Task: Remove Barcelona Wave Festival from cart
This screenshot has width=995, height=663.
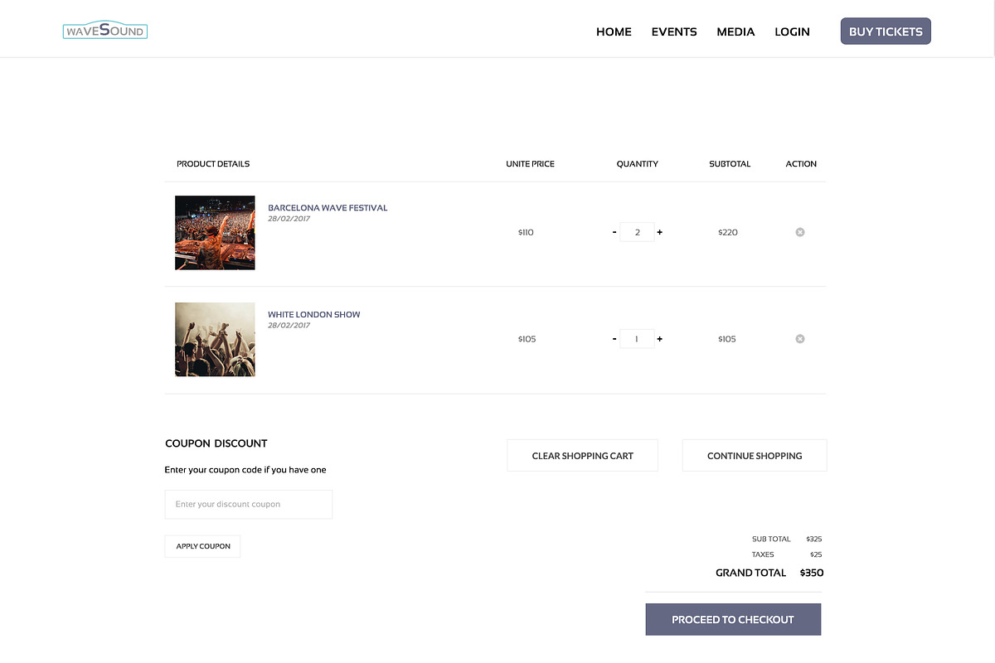Action: [x=800, y=232]
